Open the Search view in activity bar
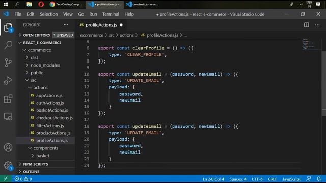 click(8, 45)
